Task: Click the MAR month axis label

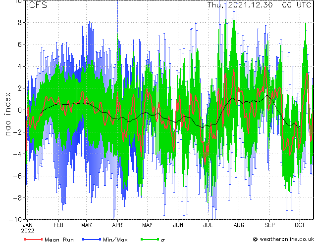Action: (87, 225)
